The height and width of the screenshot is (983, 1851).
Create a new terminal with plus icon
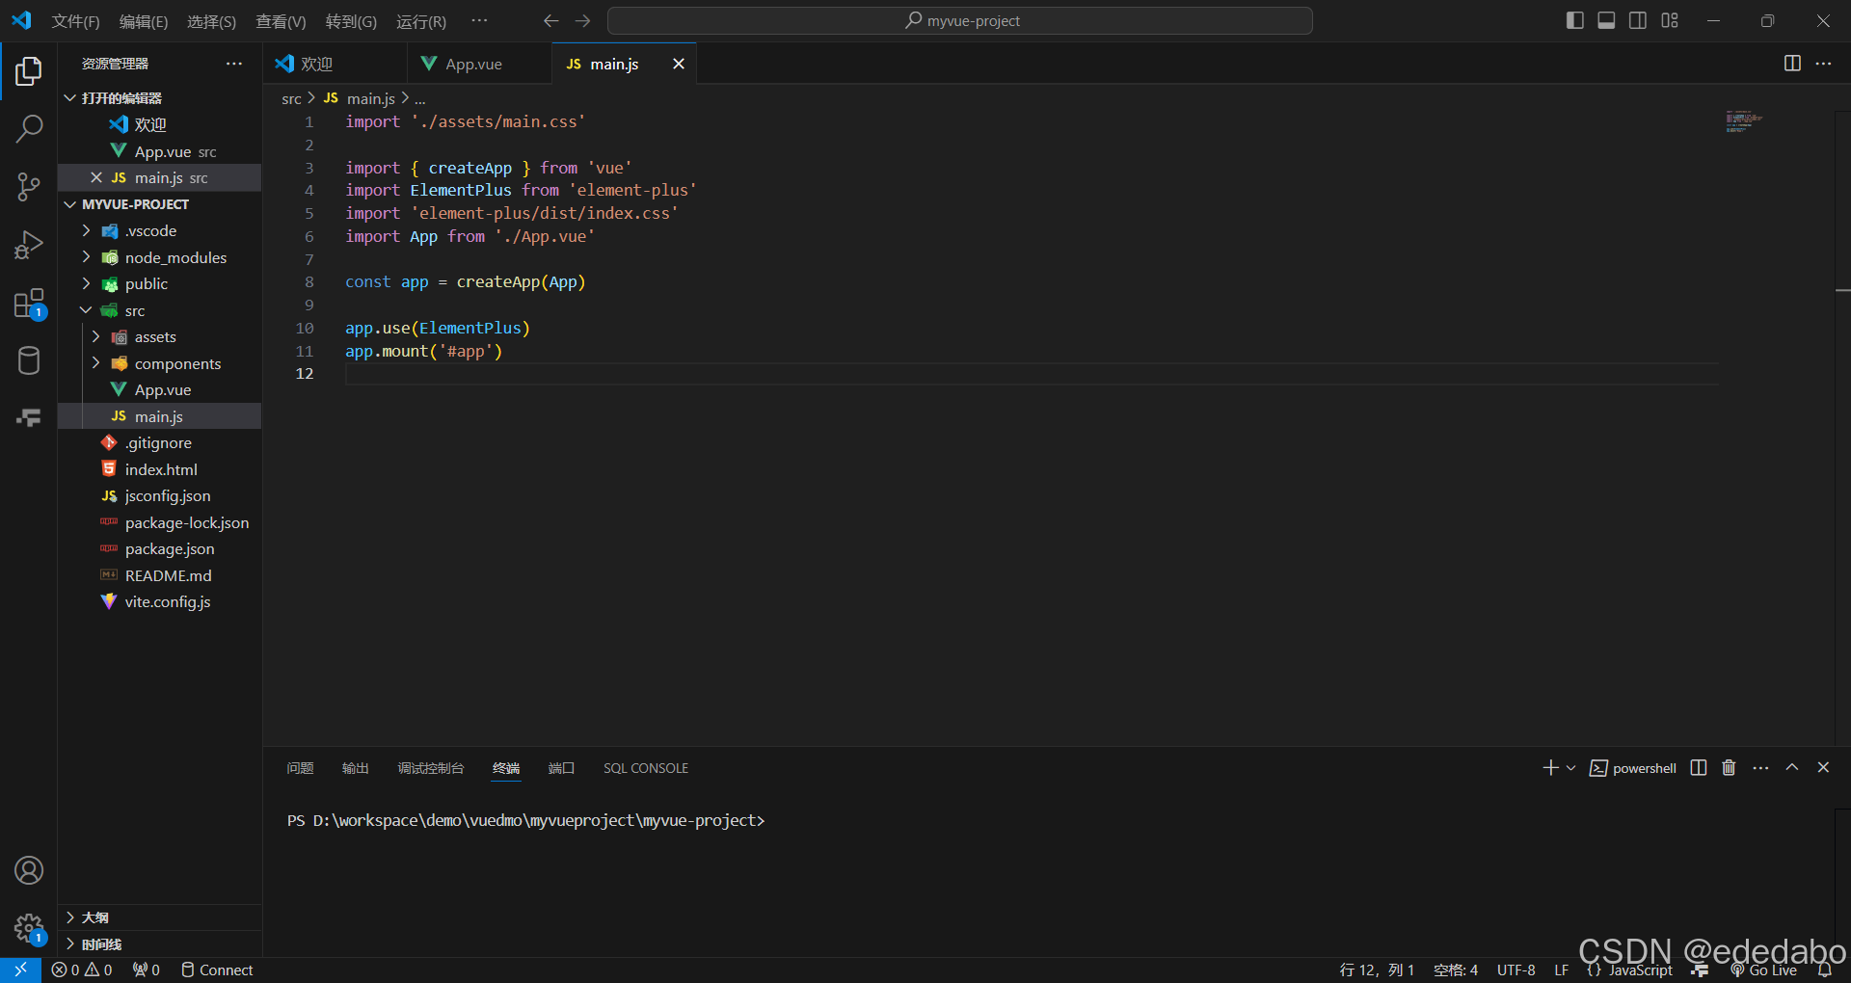pos(1550,768)
